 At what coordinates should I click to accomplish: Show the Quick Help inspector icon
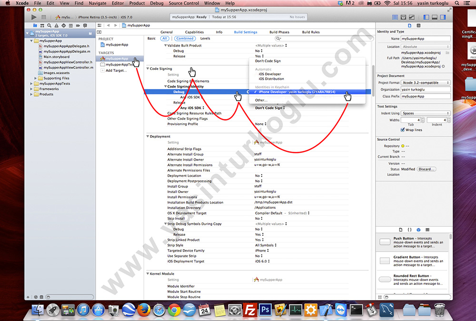point(418,26)
